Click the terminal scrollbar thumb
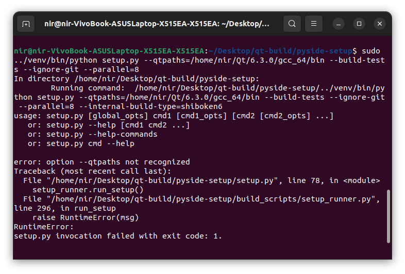405x274 pixels. click(389, 216)
